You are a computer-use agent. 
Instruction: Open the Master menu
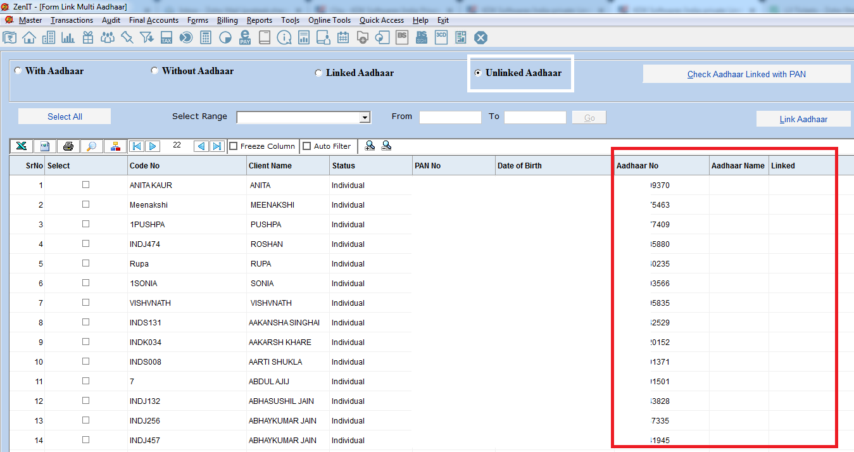pos(30,20)
